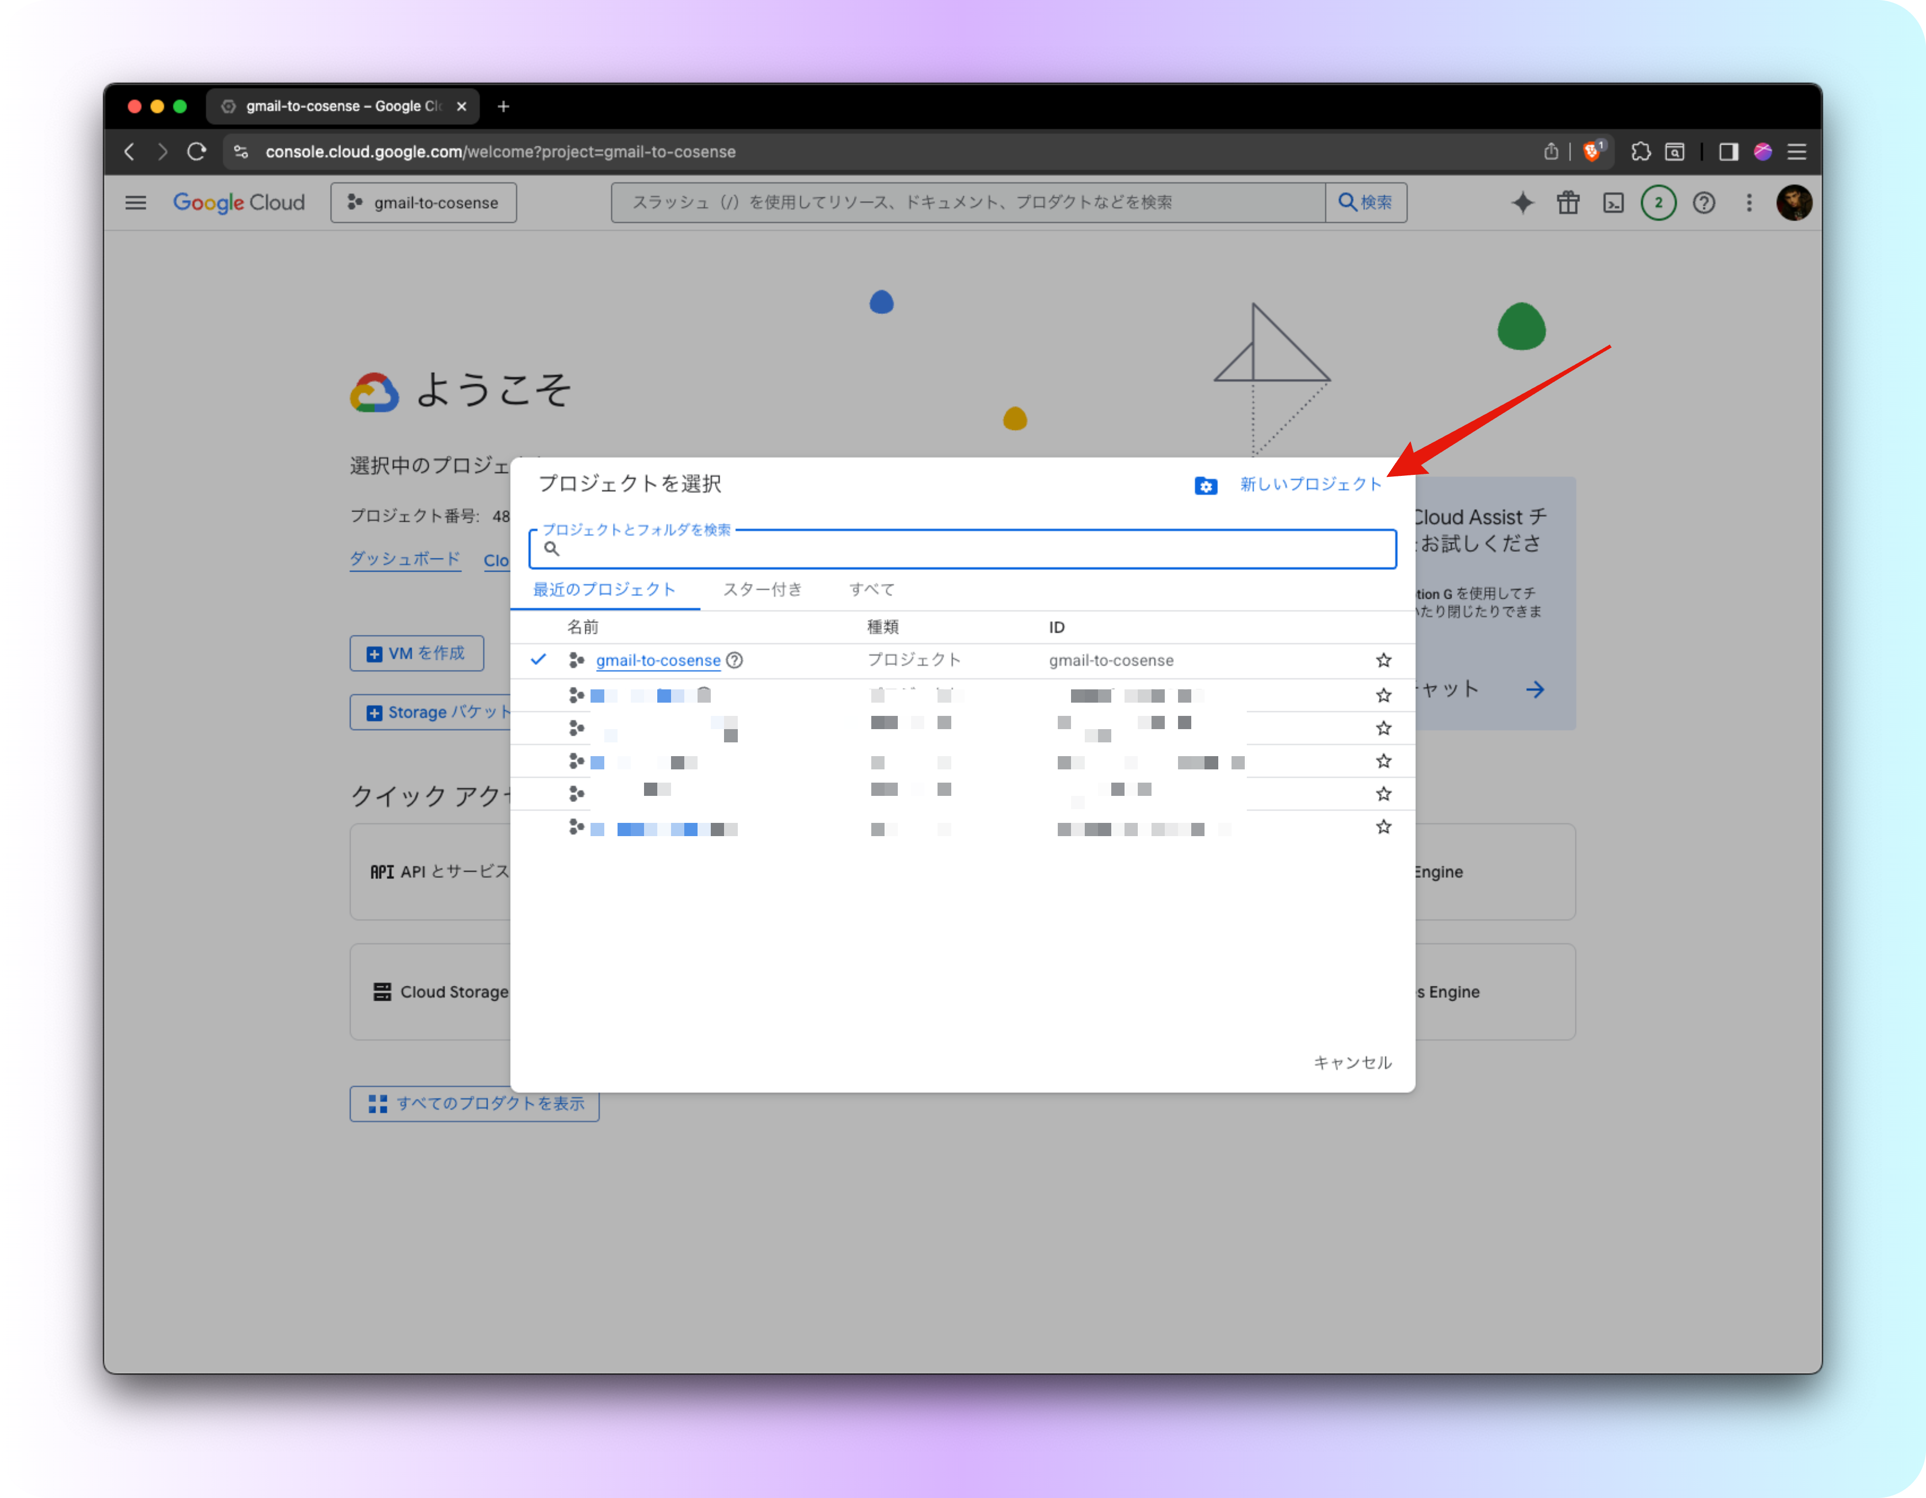Open the Google Cloud navigation hamburger menu
The width and height of the screenshot is (1926, 1498).
[136, 203]
